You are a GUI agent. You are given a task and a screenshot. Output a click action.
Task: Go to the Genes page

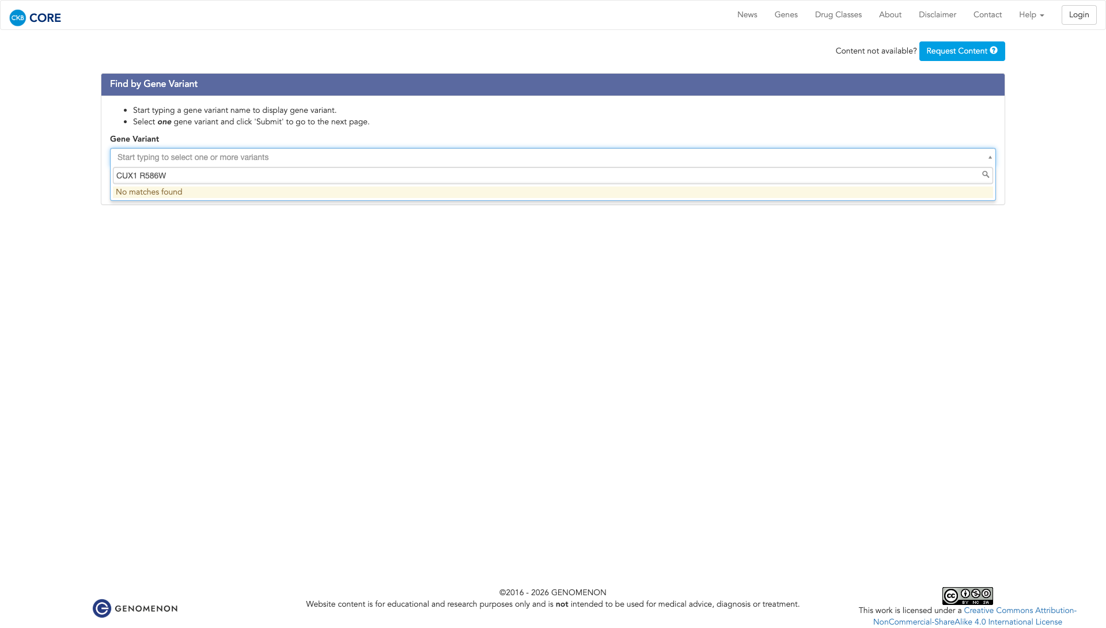[x=786, y=15]
